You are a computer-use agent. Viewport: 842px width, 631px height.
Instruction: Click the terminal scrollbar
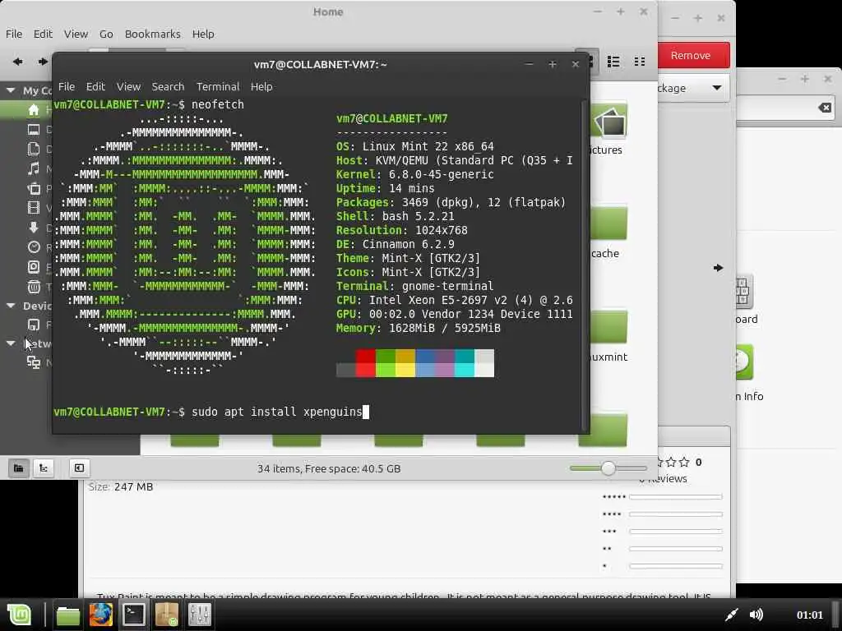[x=584, y=265]
